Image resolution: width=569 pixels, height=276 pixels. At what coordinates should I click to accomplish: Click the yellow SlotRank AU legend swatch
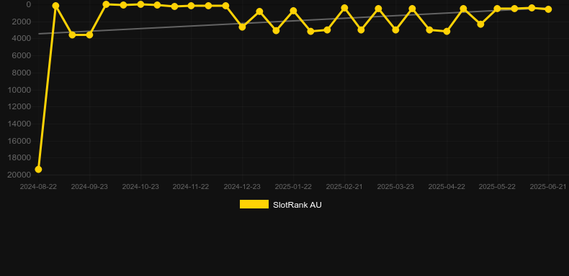[x=254, y=204]
